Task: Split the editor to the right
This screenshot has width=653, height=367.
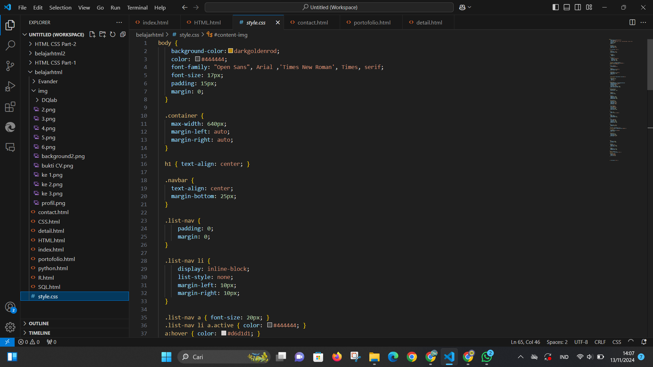Action: pyautogui.click(x=632, y=22)
